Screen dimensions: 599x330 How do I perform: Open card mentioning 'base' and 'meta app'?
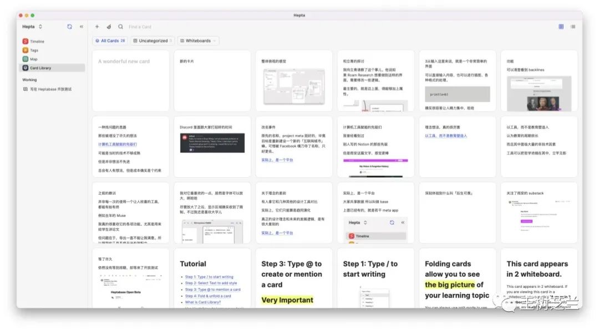point(376,213)
